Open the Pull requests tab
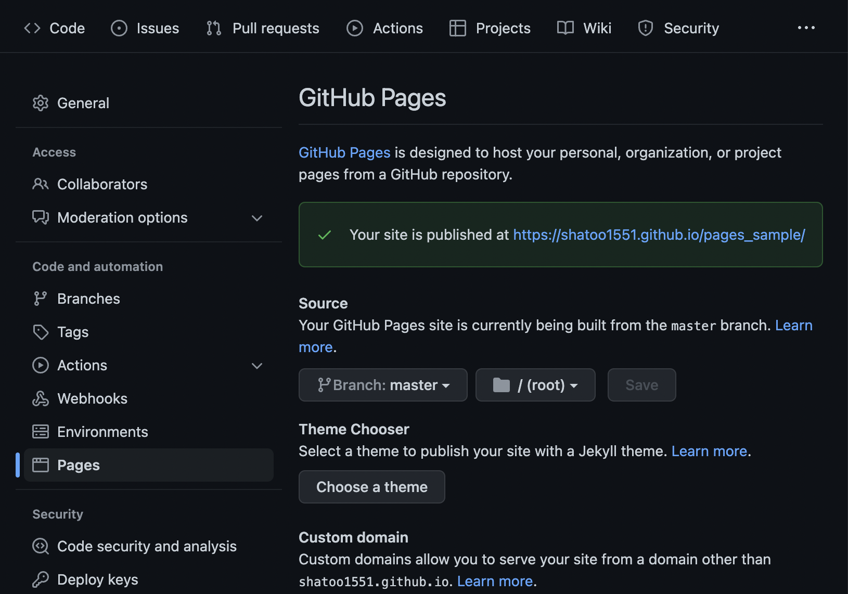This screenshot has height=594, width=848. (263, 28)
